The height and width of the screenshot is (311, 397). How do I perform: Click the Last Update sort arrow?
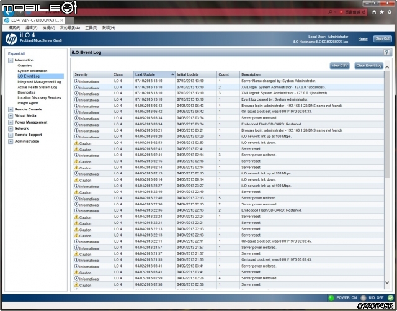coord(172,74)
